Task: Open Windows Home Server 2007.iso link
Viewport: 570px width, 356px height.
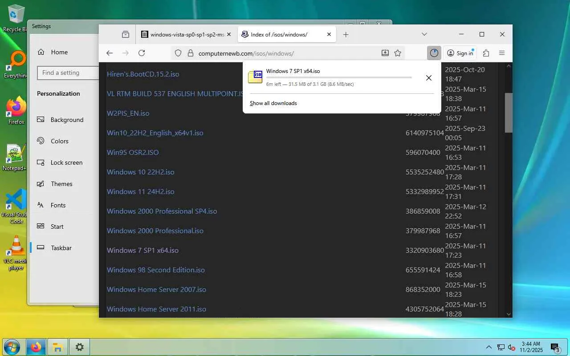Action: [x=156, y=289]
